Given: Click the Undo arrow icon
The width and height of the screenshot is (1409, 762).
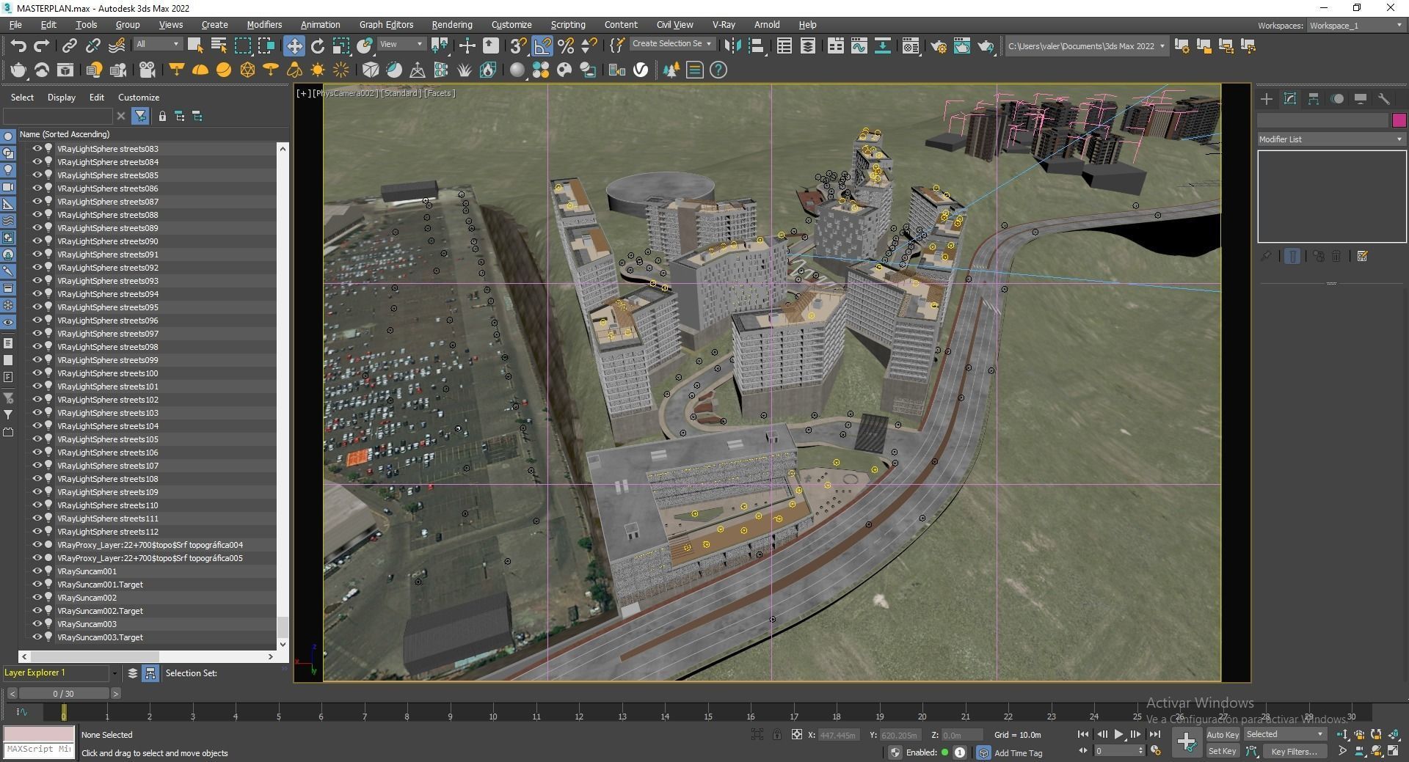Looking at the screenshot, I should (18, 46).
